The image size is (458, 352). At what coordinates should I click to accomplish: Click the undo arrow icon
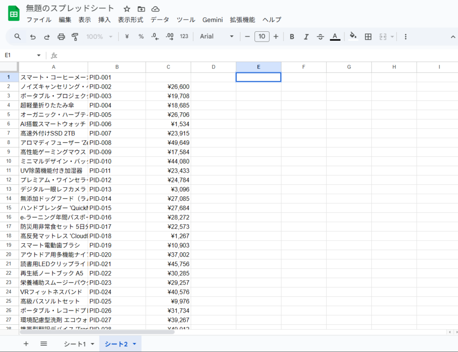(33, 37)
